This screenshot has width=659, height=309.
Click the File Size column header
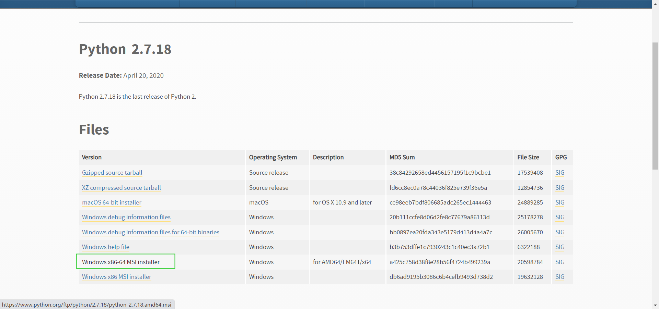[x=528, y=157]
